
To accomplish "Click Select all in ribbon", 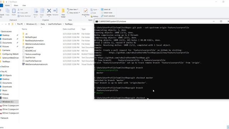I will [106, 9].
